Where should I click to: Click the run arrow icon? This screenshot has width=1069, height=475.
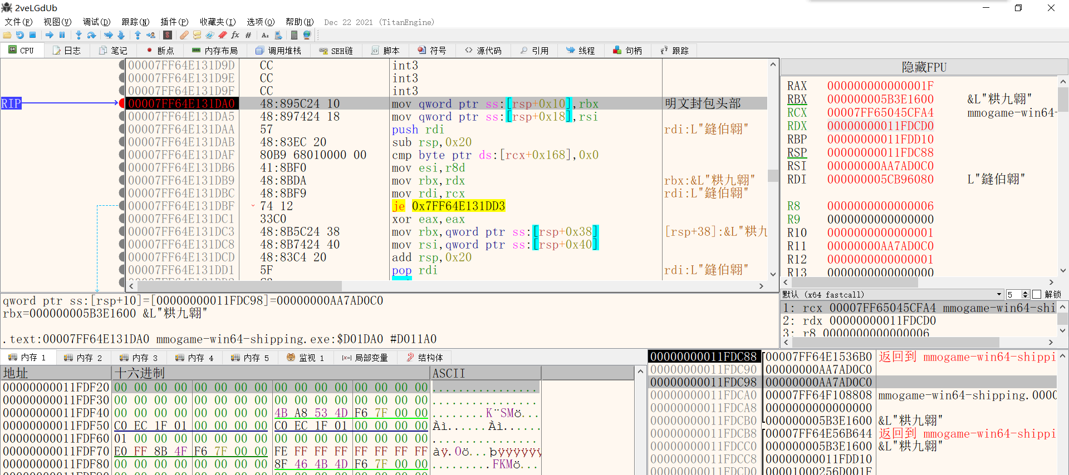[50, 35]
